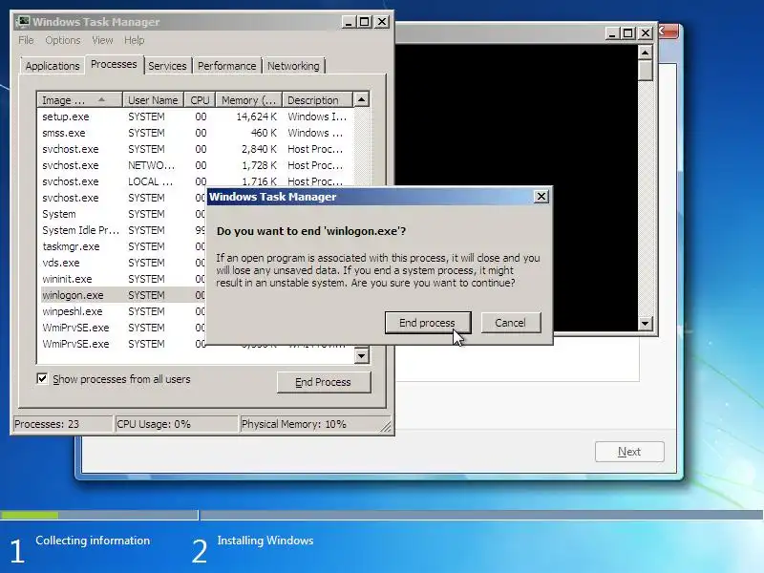764x573 pixels.
Task: Maximize the black console window
Action: (x=628, y=33)
